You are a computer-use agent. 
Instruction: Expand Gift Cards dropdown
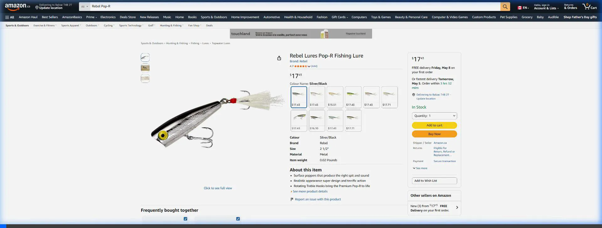(340, 17)
